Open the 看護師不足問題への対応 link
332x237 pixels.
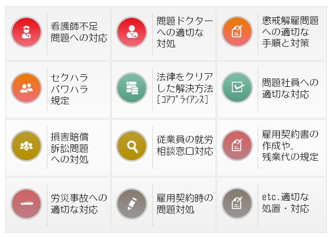(79, 32)
